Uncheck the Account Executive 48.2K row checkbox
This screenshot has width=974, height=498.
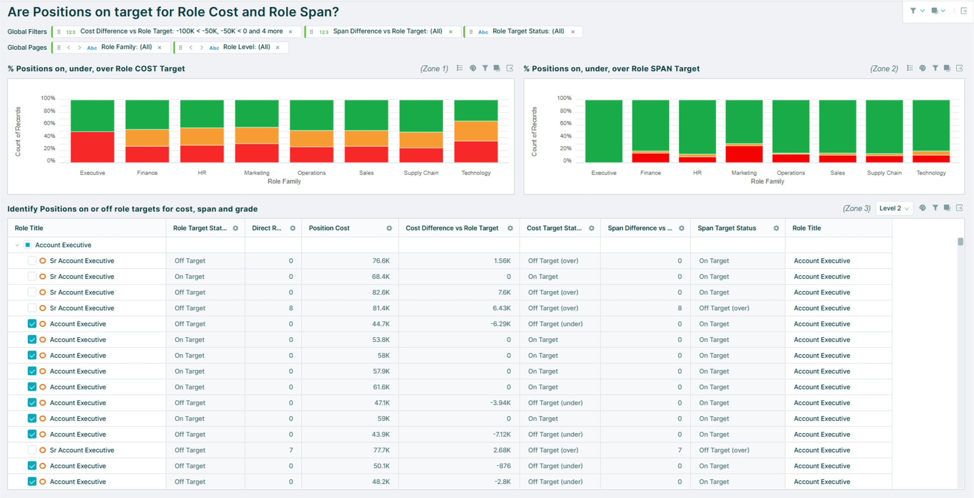click(32, 482)
